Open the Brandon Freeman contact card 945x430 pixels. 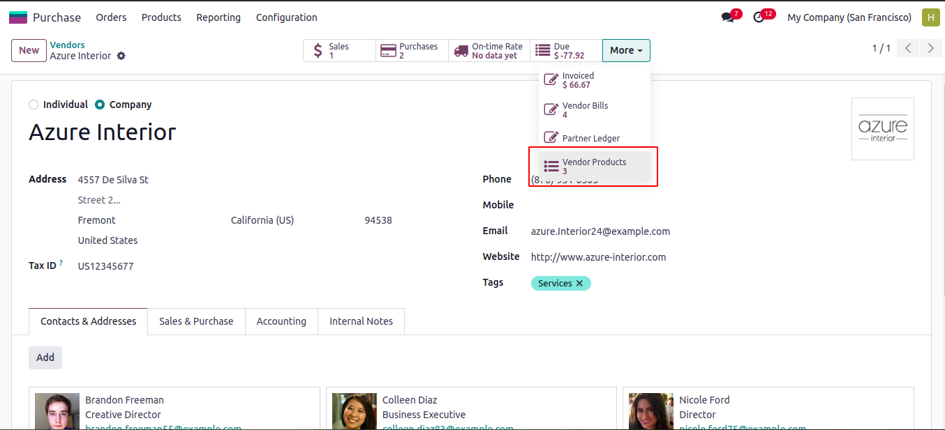click(x=174, y=409)
